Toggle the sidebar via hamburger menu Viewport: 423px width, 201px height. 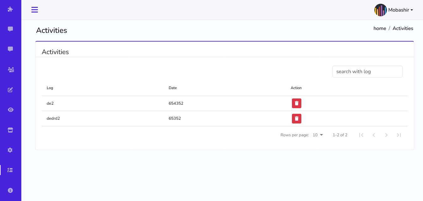click(34, 10)
